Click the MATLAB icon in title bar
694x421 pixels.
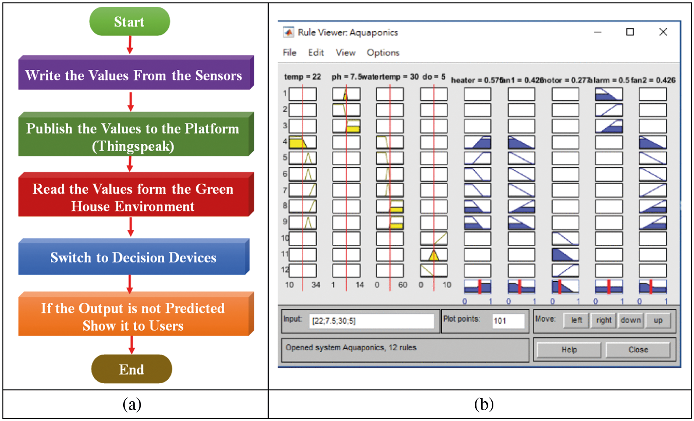click(288, 32)
